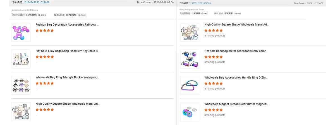
Task: Open order number 101543438501022948 link
Action: tap(36, 2)
